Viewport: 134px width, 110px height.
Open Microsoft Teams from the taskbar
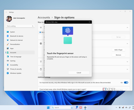(x=76, y=108)
